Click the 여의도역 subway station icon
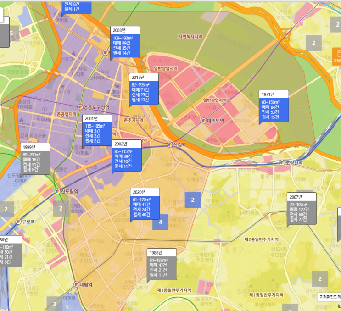 204,120
